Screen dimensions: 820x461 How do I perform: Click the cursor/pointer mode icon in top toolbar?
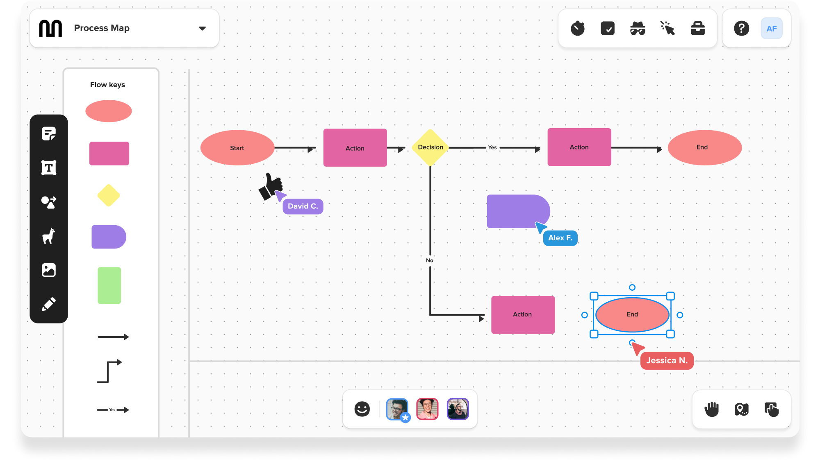tap(667, 29)
